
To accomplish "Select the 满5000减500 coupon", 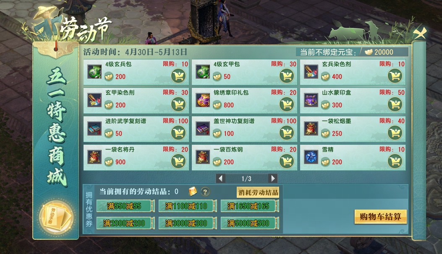I will 249,223.
